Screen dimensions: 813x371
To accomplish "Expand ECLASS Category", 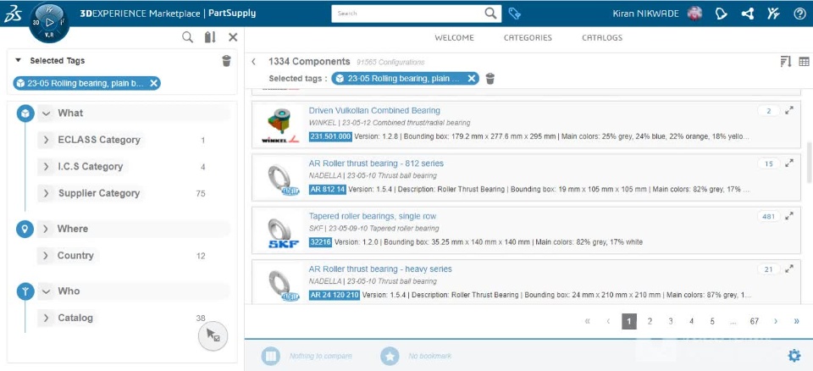I will pos(46,140).
